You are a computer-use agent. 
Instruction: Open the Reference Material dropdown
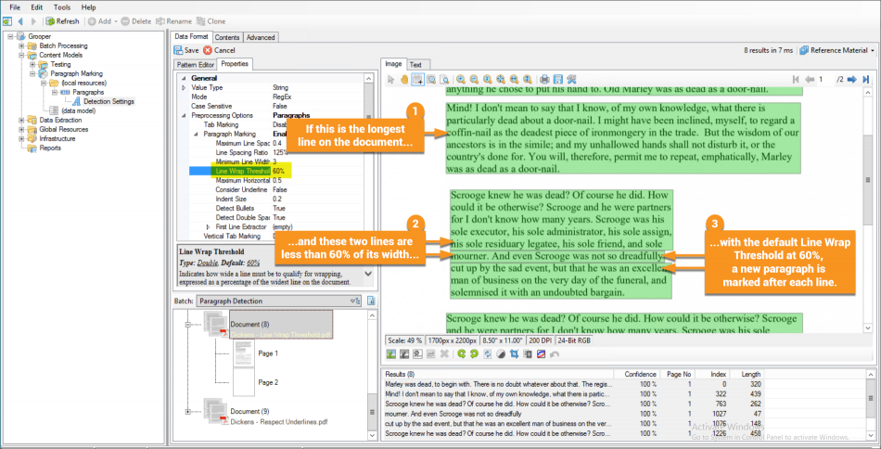pos(838,50)
